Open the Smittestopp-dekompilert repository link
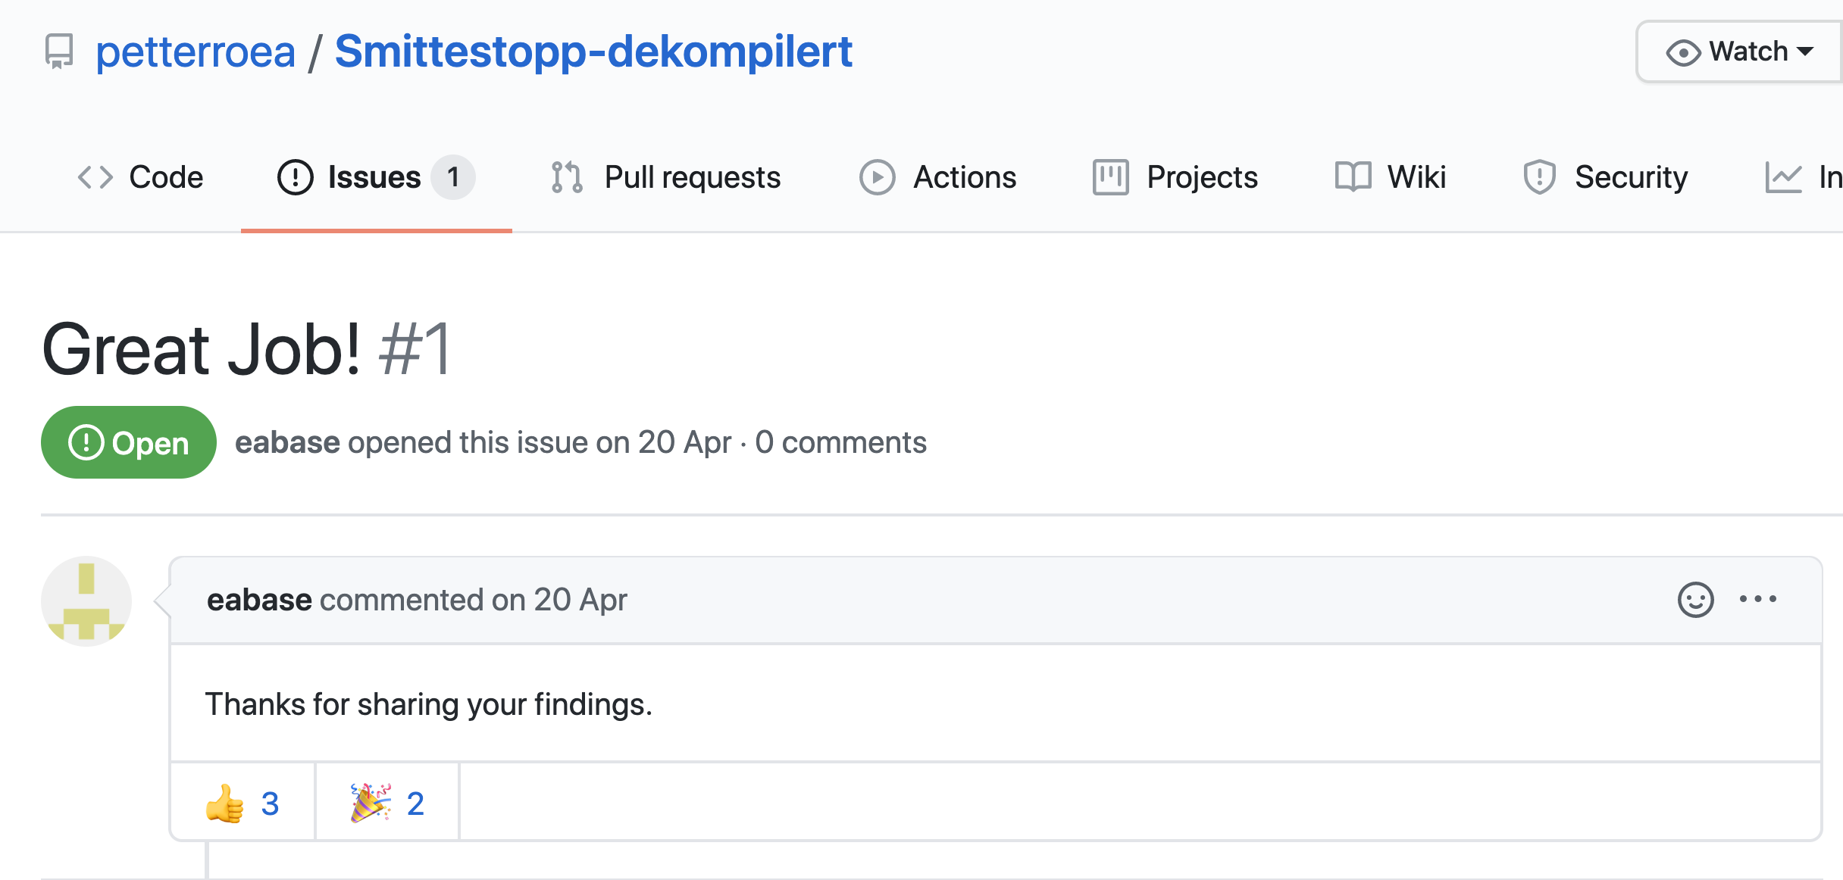 [x=593, y=51]
